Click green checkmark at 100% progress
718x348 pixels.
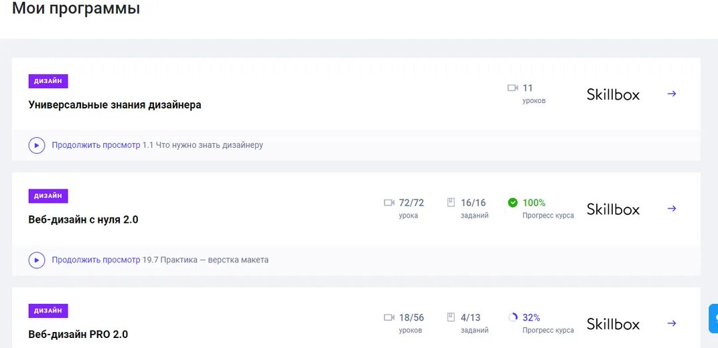(513, 203)
